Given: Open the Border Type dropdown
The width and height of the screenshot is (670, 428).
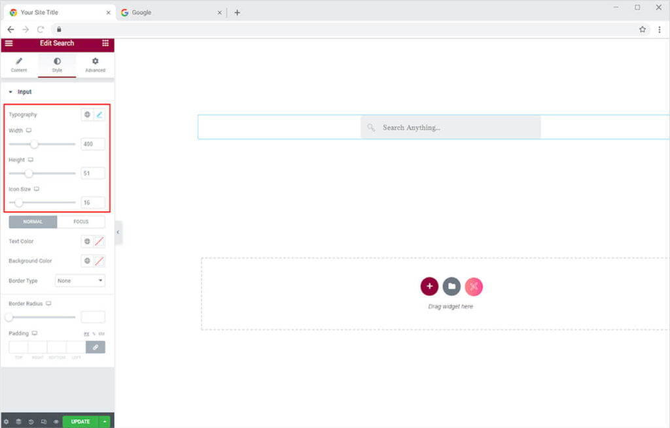Looking at the screenshot, I should [x=80, y=280].
